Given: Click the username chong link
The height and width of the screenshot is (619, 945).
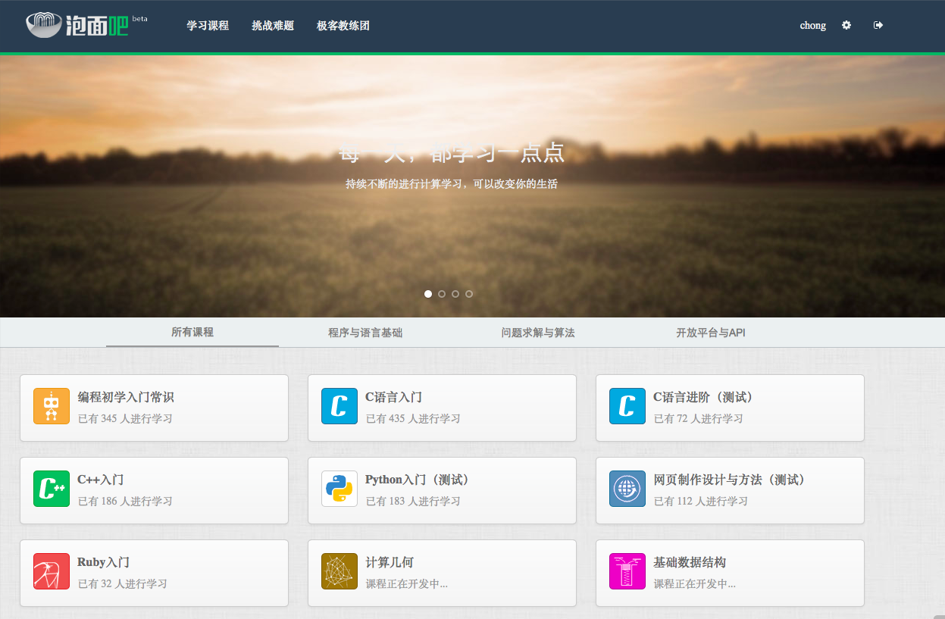Looking at the screenshot, I should (x=812, y=25).
